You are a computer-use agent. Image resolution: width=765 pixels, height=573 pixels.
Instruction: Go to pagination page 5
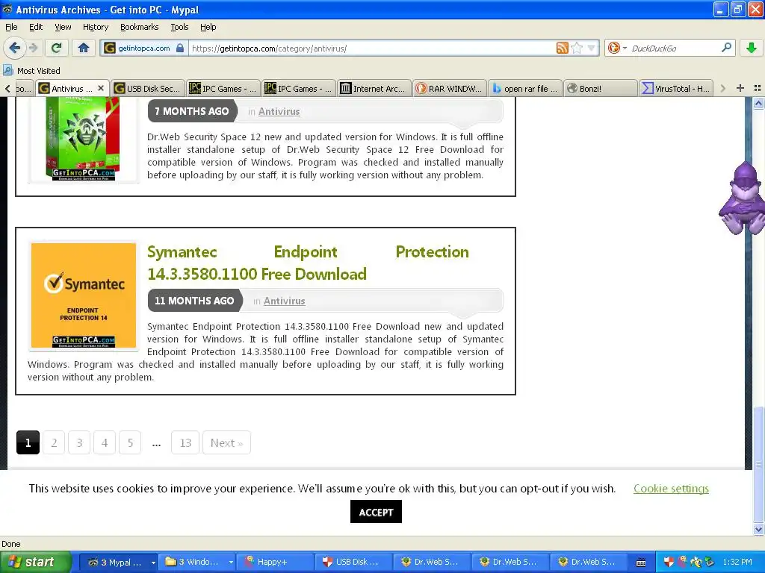pyautogui.click(x=130, y=442)
